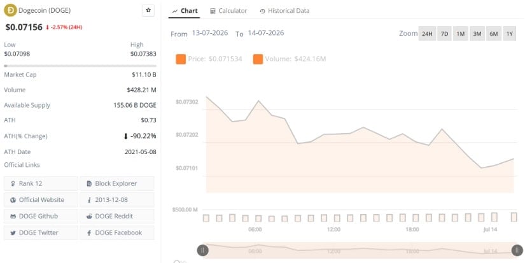Set chart zoom to 1M

point(461,34)
